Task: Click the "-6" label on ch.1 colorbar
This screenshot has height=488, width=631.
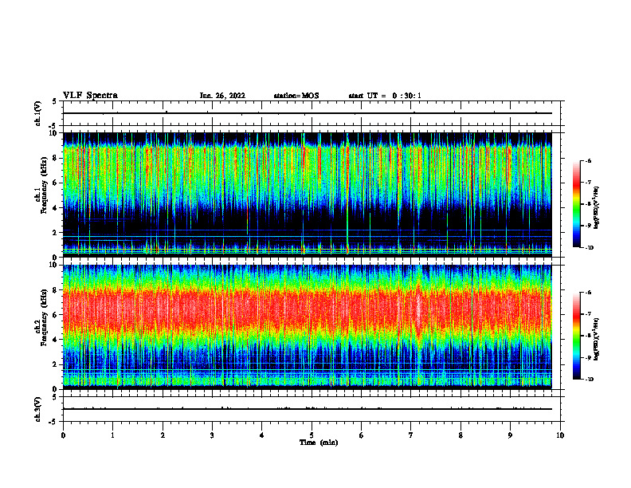Action: (x=588, y=161)
